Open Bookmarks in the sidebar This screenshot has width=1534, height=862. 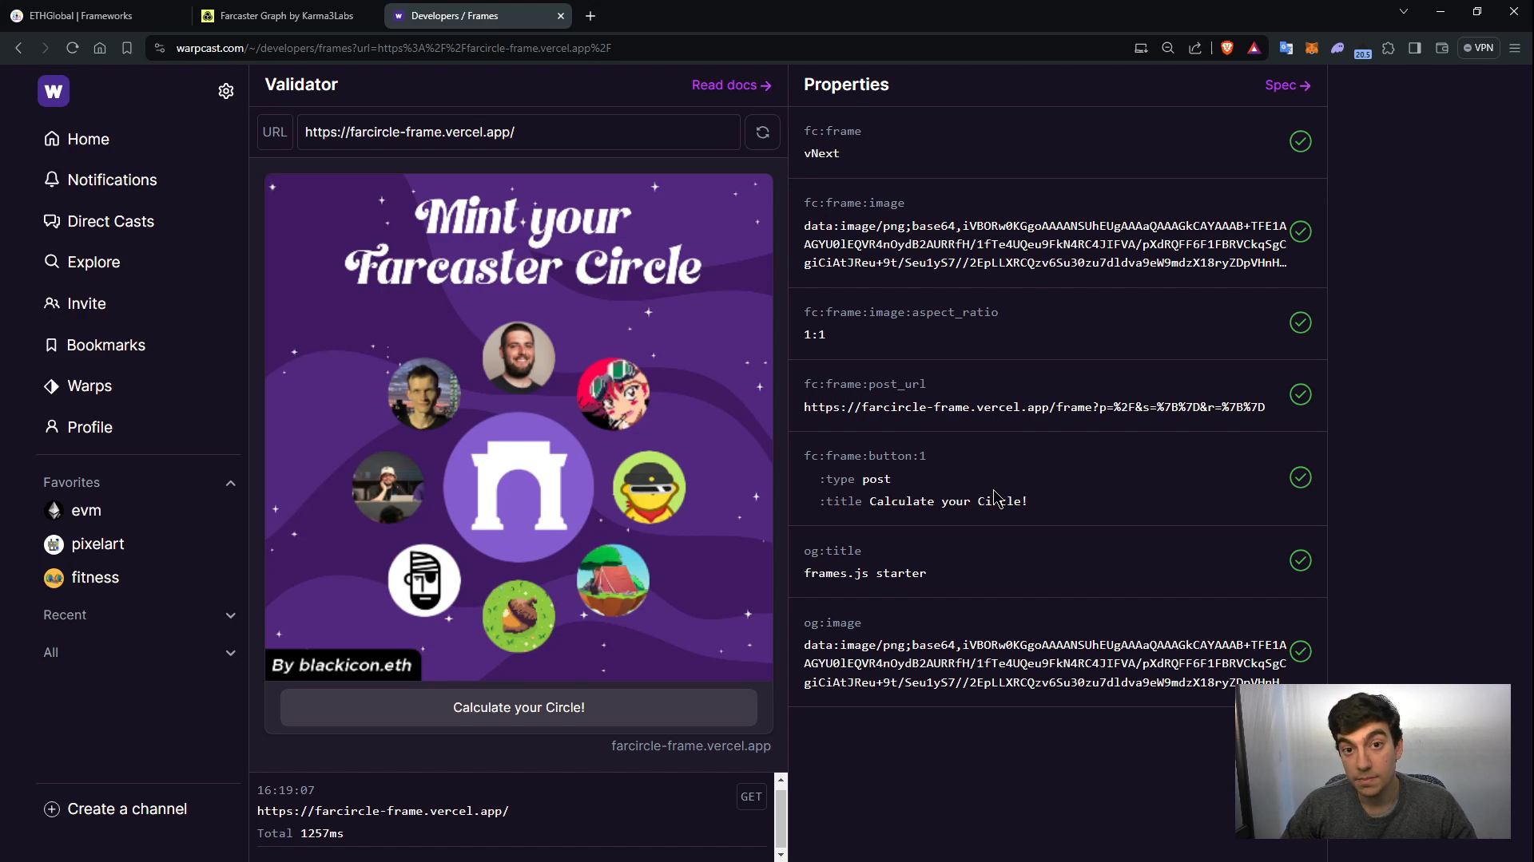(x=95, y=345)
